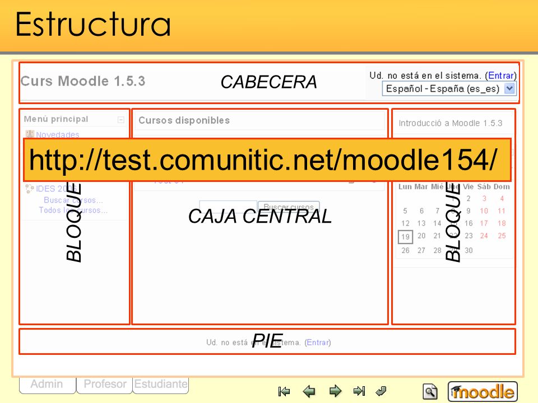The height and width of the screenshot is (403, 538).
Task: Go to the first slide icon
Action: tap(284, 391)
